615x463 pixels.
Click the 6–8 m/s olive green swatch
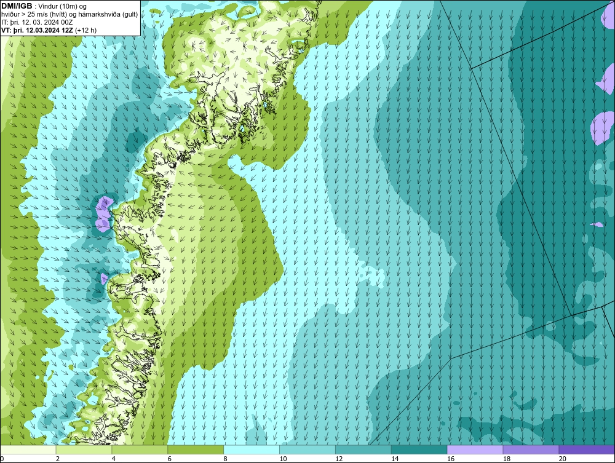click(x=196, y=449)
